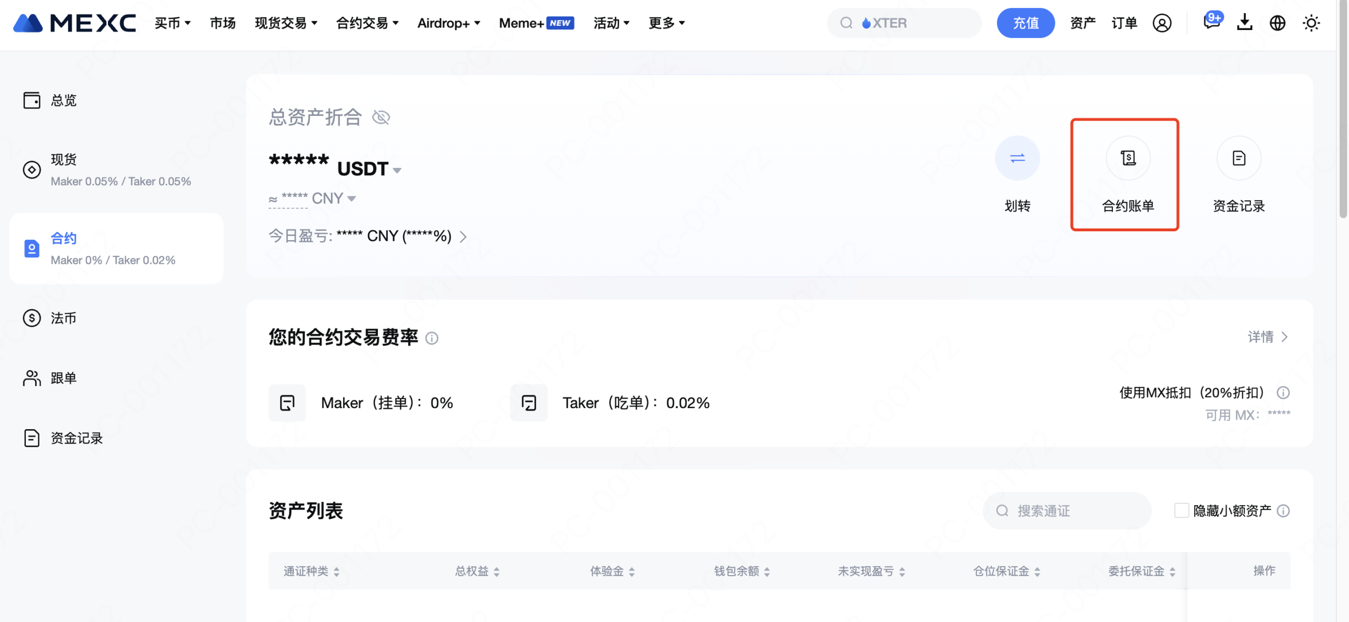Image resolution: width=1349 pixels, height=622 pixels.
Task: Toggle hidden balance eye icon
Action: (x=381, y=117)
